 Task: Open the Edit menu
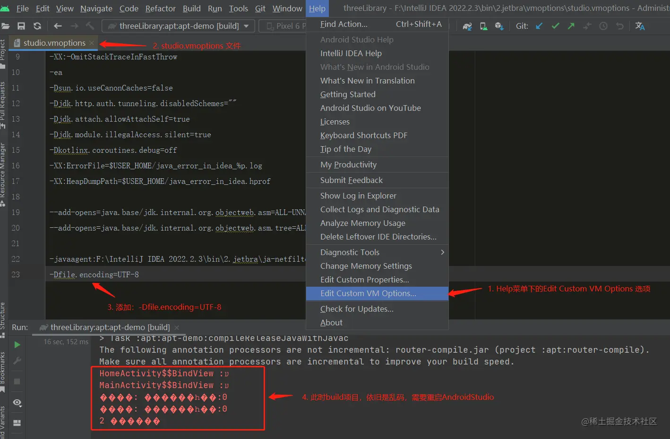(x=43, y=8)
